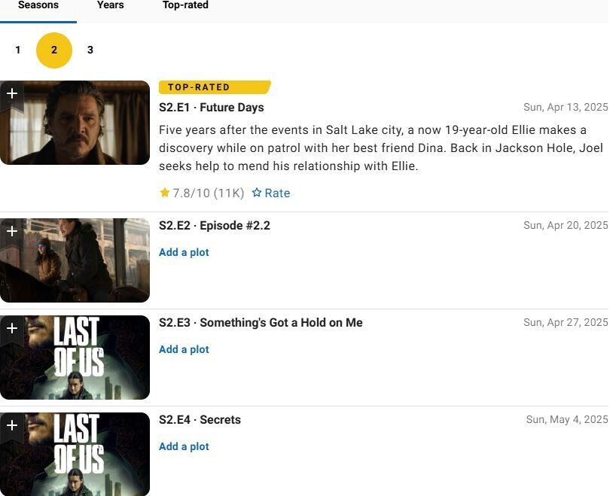
Task: Open the Years tab
Action: [110, 5]
